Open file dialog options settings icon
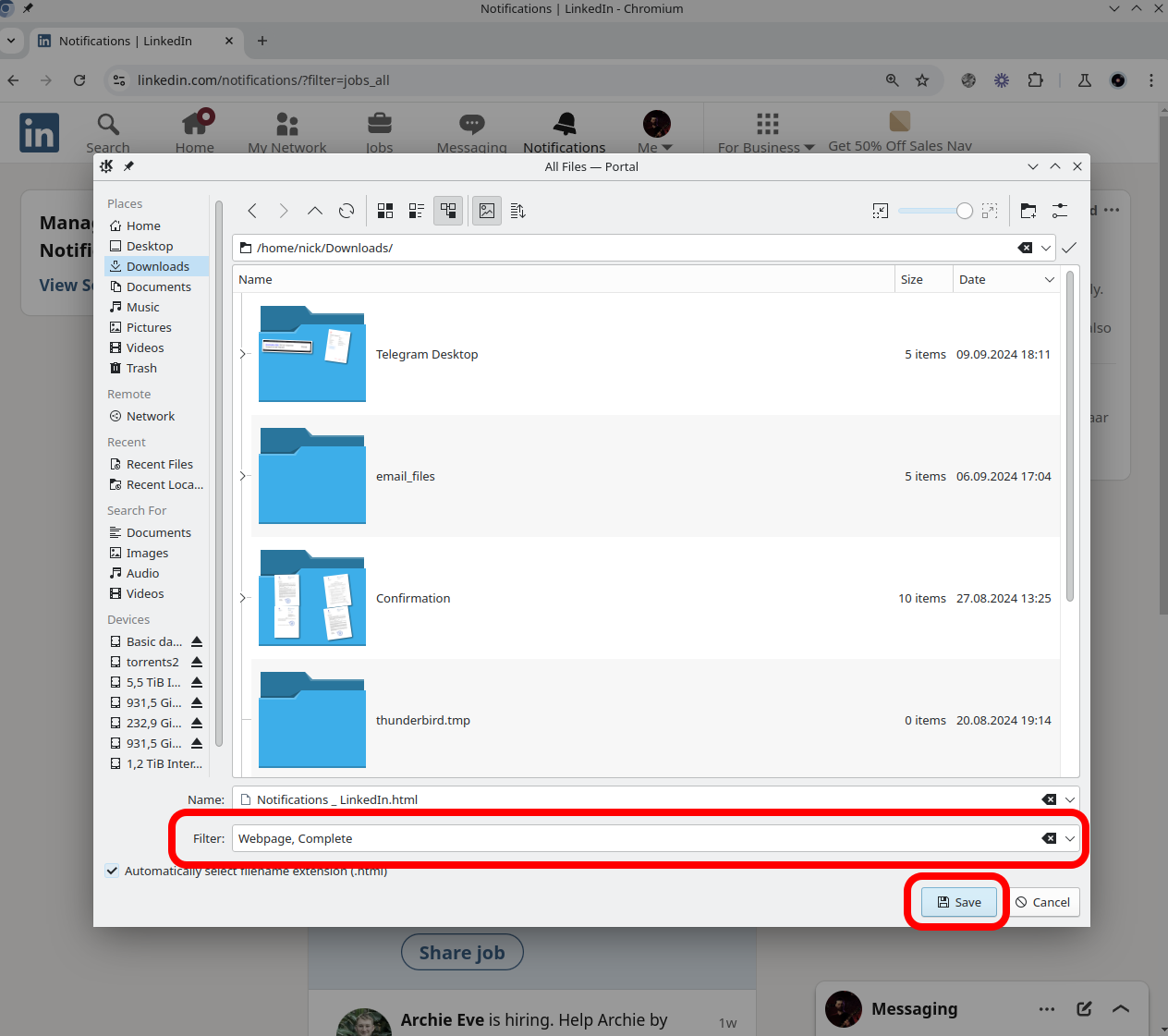Viewport: 1168px width, 1036px height. pos(1060,211)
